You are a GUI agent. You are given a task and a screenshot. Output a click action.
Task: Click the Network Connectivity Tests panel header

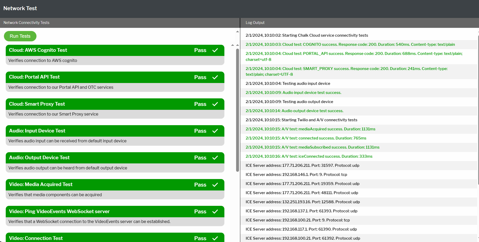coord(26,23)
